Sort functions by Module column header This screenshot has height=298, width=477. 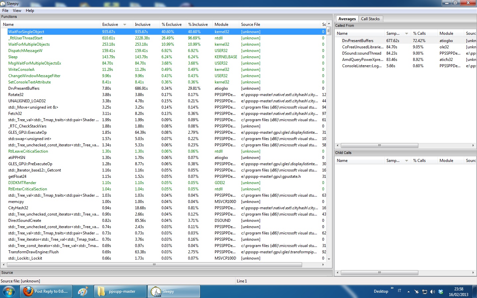(221, 25)
